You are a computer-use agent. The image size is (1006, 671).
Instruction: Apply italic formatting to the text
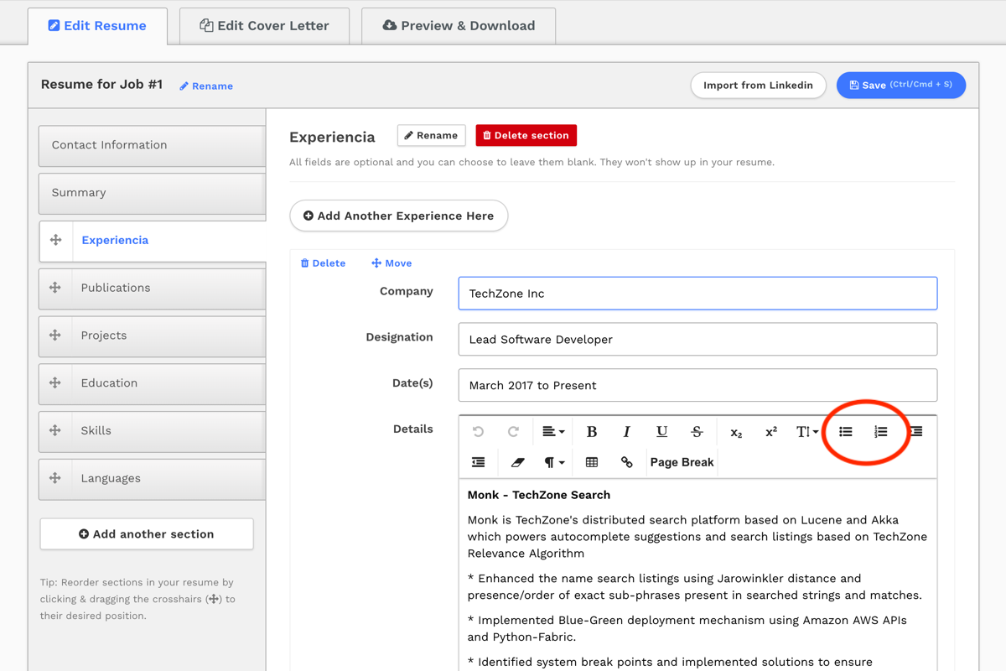[x=626, y=431]
